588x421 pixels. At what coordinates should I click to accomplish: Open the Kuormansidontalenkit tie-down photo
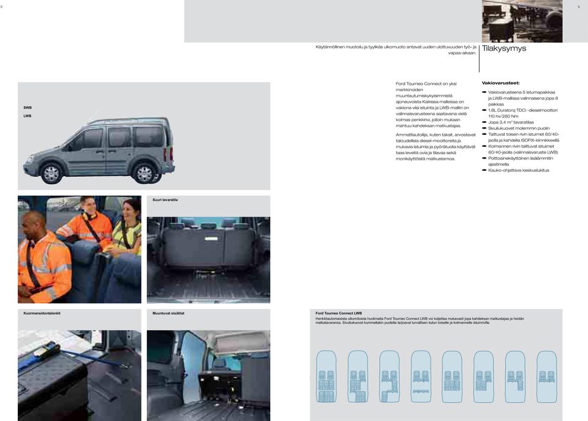(x=80, y=375)
